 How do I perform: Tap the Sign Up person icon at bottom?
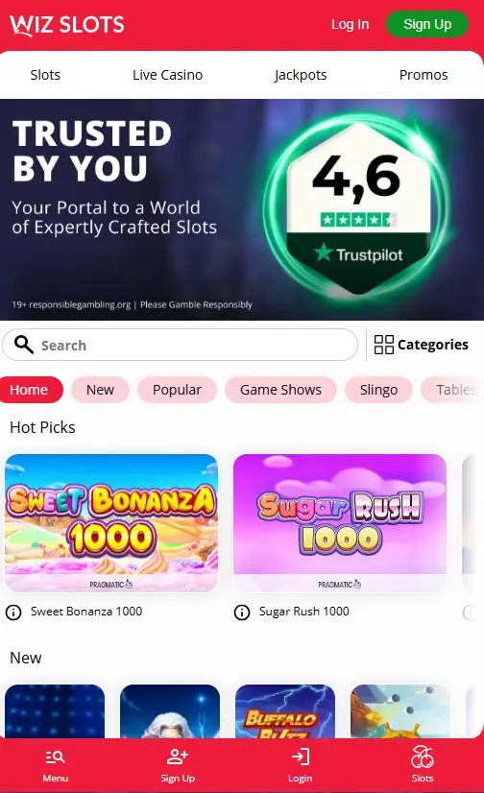(x=178, y=757)
